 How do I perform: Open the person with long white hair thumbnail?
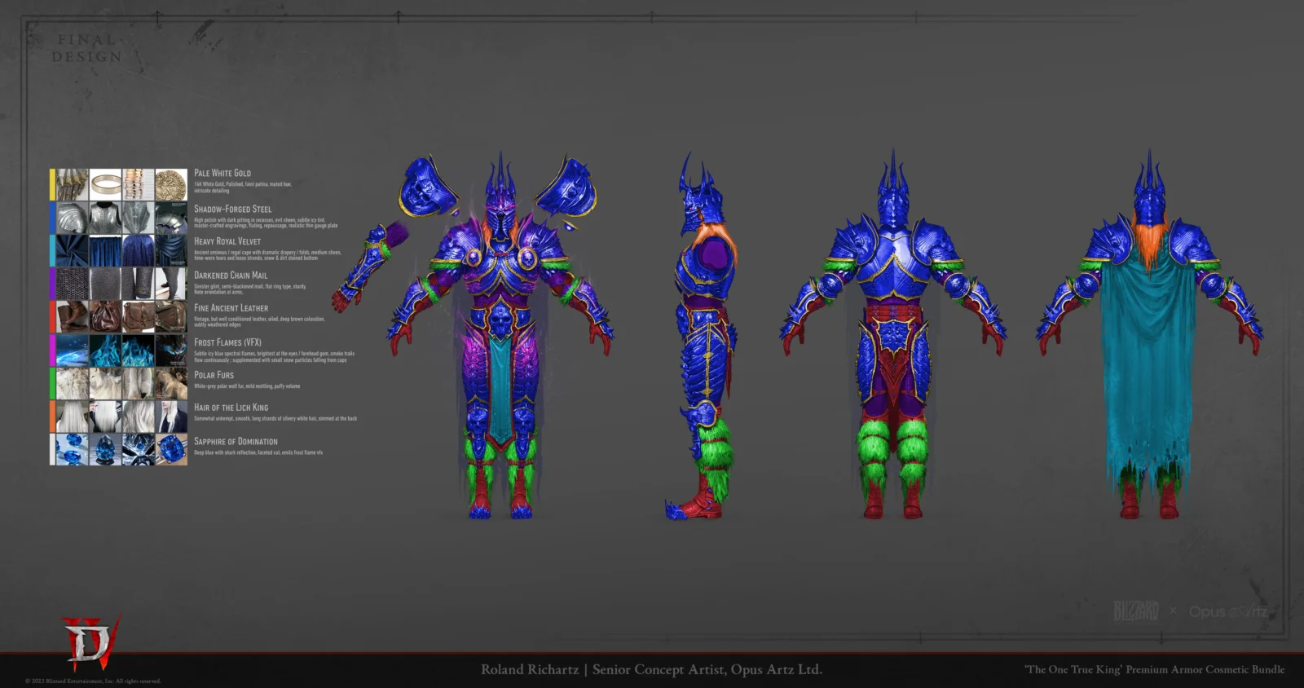[x=171, y=417]
